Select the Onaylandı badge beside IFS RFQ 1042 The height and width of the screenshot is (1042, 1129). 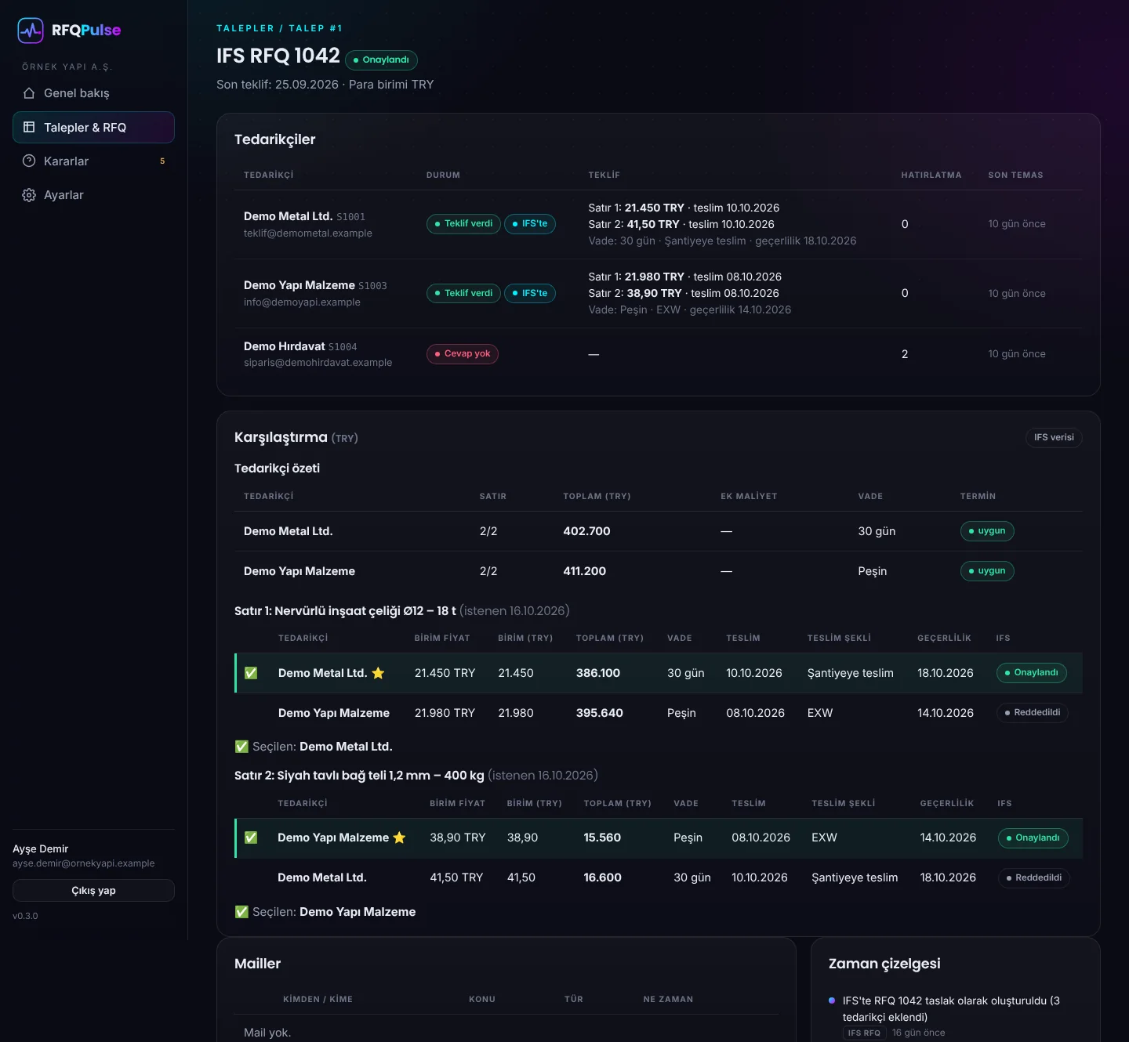pos(381,60)
